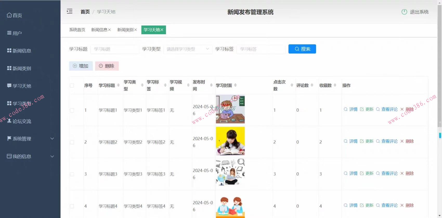Click the 搜索 button

[302, 49]
